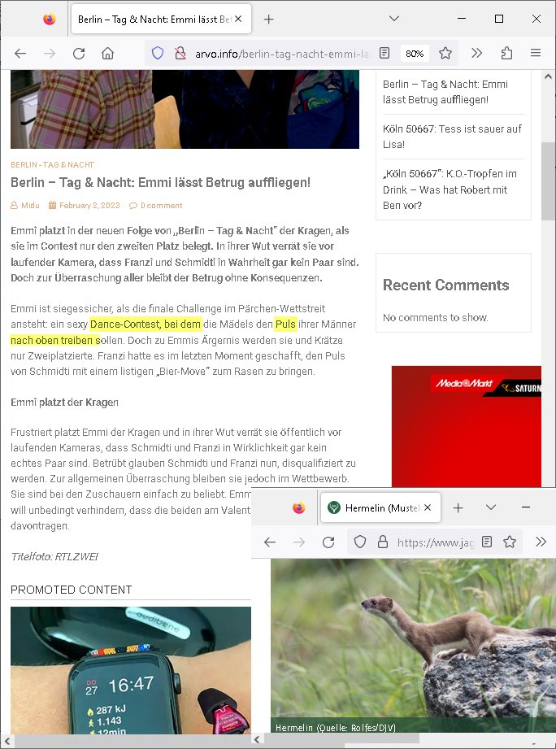Bookmark the Hermelin page with star
The width and height of the screenshot is (556, 749).
click(510, 542)
